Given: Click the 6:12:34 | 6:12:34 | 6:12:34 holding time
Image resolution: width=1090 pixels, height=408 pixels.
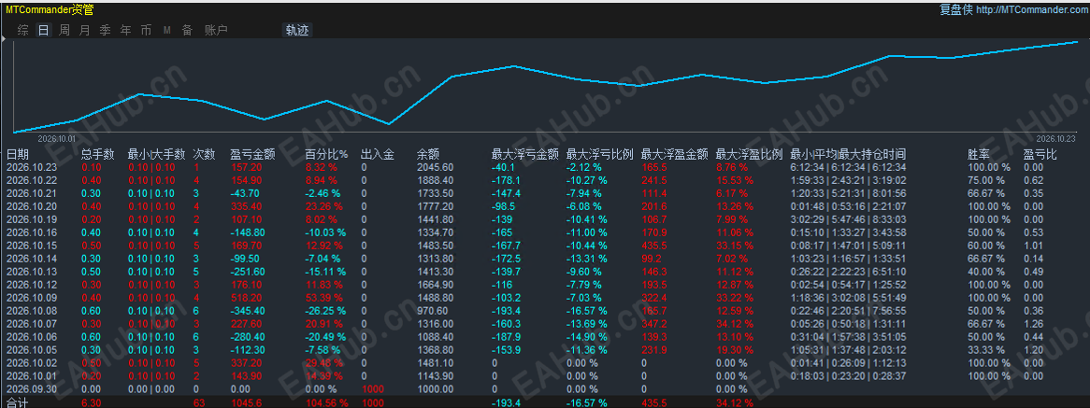Looking at the screenshot, I should 848,167.
